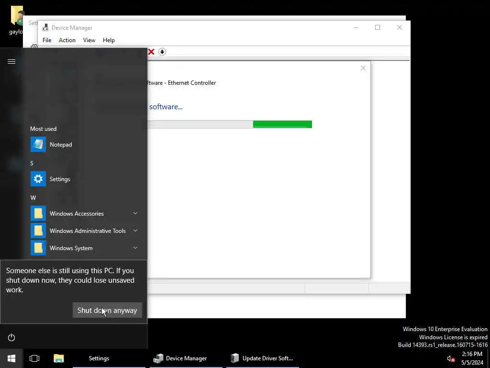Open the Start menu hamburger icon
This screenshot has width=490, height=368.
(x=11, y=61)
